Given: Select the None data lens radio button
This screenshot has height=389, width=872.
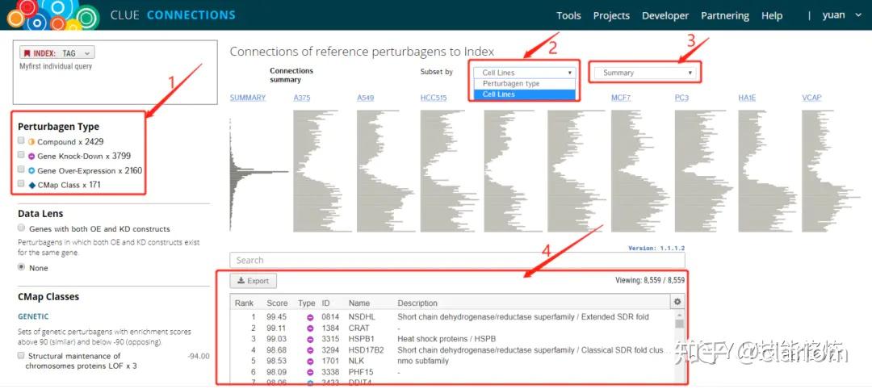Looking at the screenshot, I should pyautogui.click(x=21, y=267).
